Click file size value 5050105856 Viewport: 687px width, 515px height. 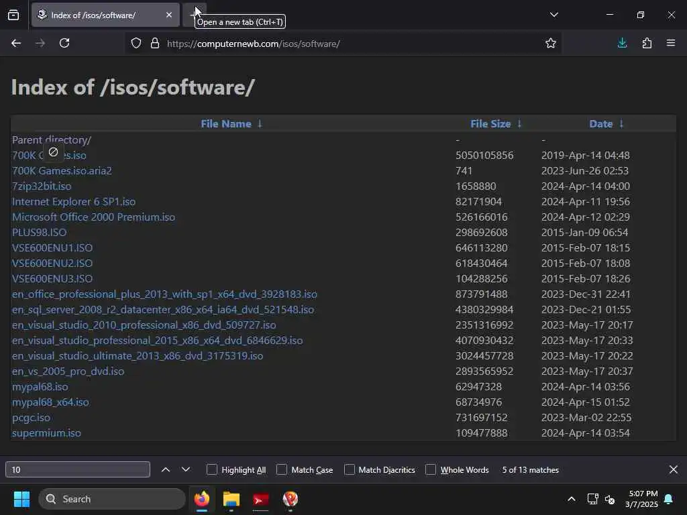(484, 156)
